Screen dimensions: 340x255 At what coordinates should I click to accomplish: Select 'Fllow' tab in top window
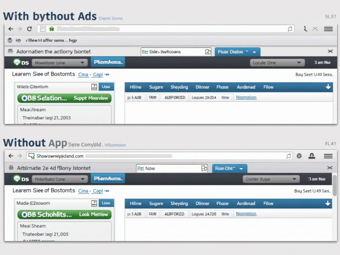[x=268, y=87]
